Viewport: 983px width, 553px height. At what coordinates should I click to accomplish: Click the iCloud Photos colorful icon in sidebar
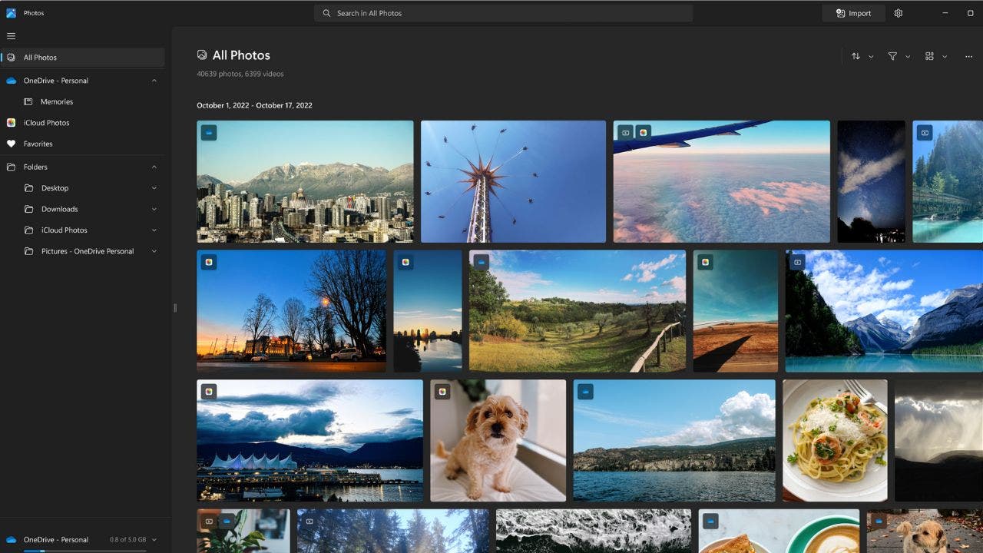(11, 123)
